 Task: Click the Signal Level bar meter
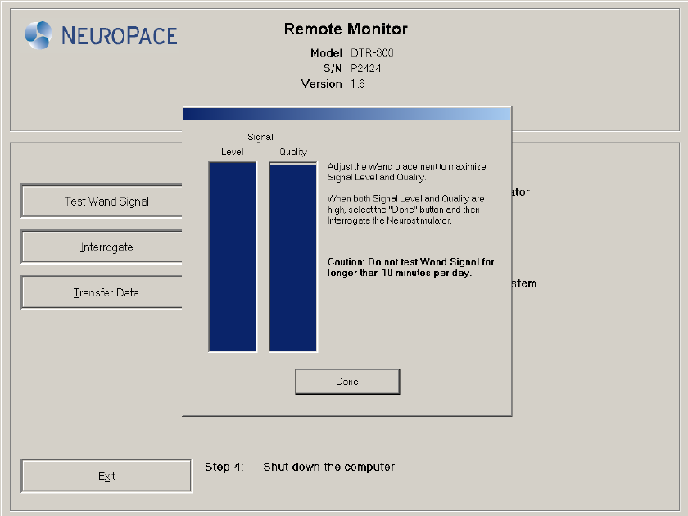coord(233,256)
